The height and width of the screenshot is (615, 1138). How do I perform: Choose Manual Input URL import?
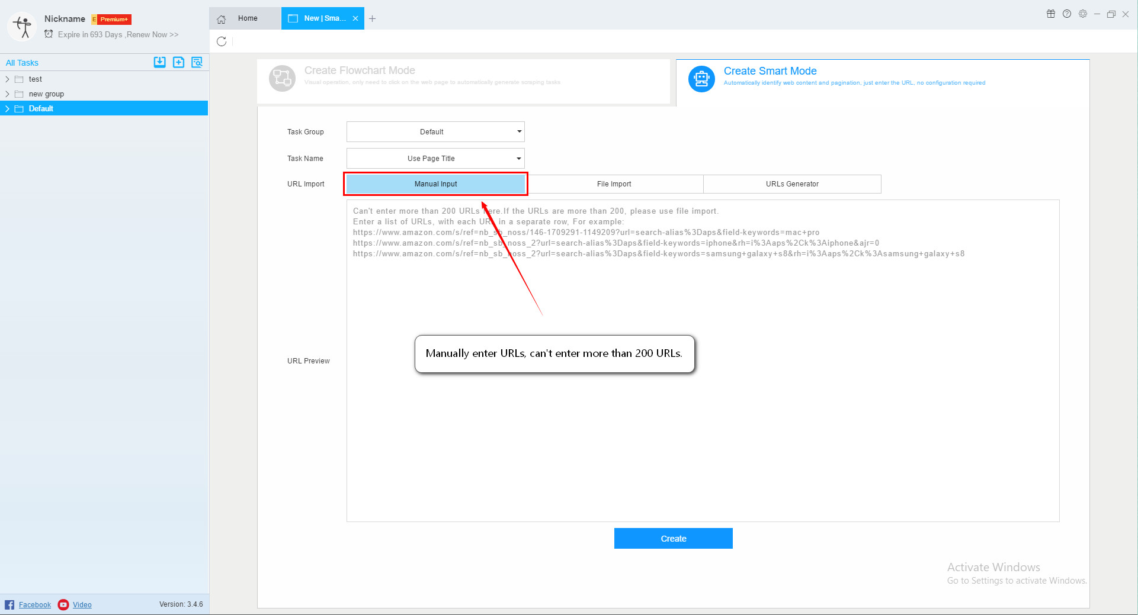[x=435, y=184]
